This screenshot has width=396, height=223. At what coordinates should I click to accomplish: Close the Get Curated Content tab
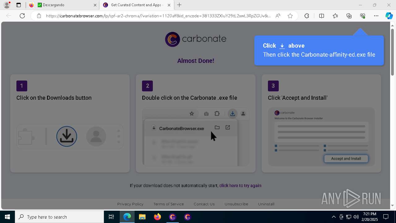coord(169,5)
